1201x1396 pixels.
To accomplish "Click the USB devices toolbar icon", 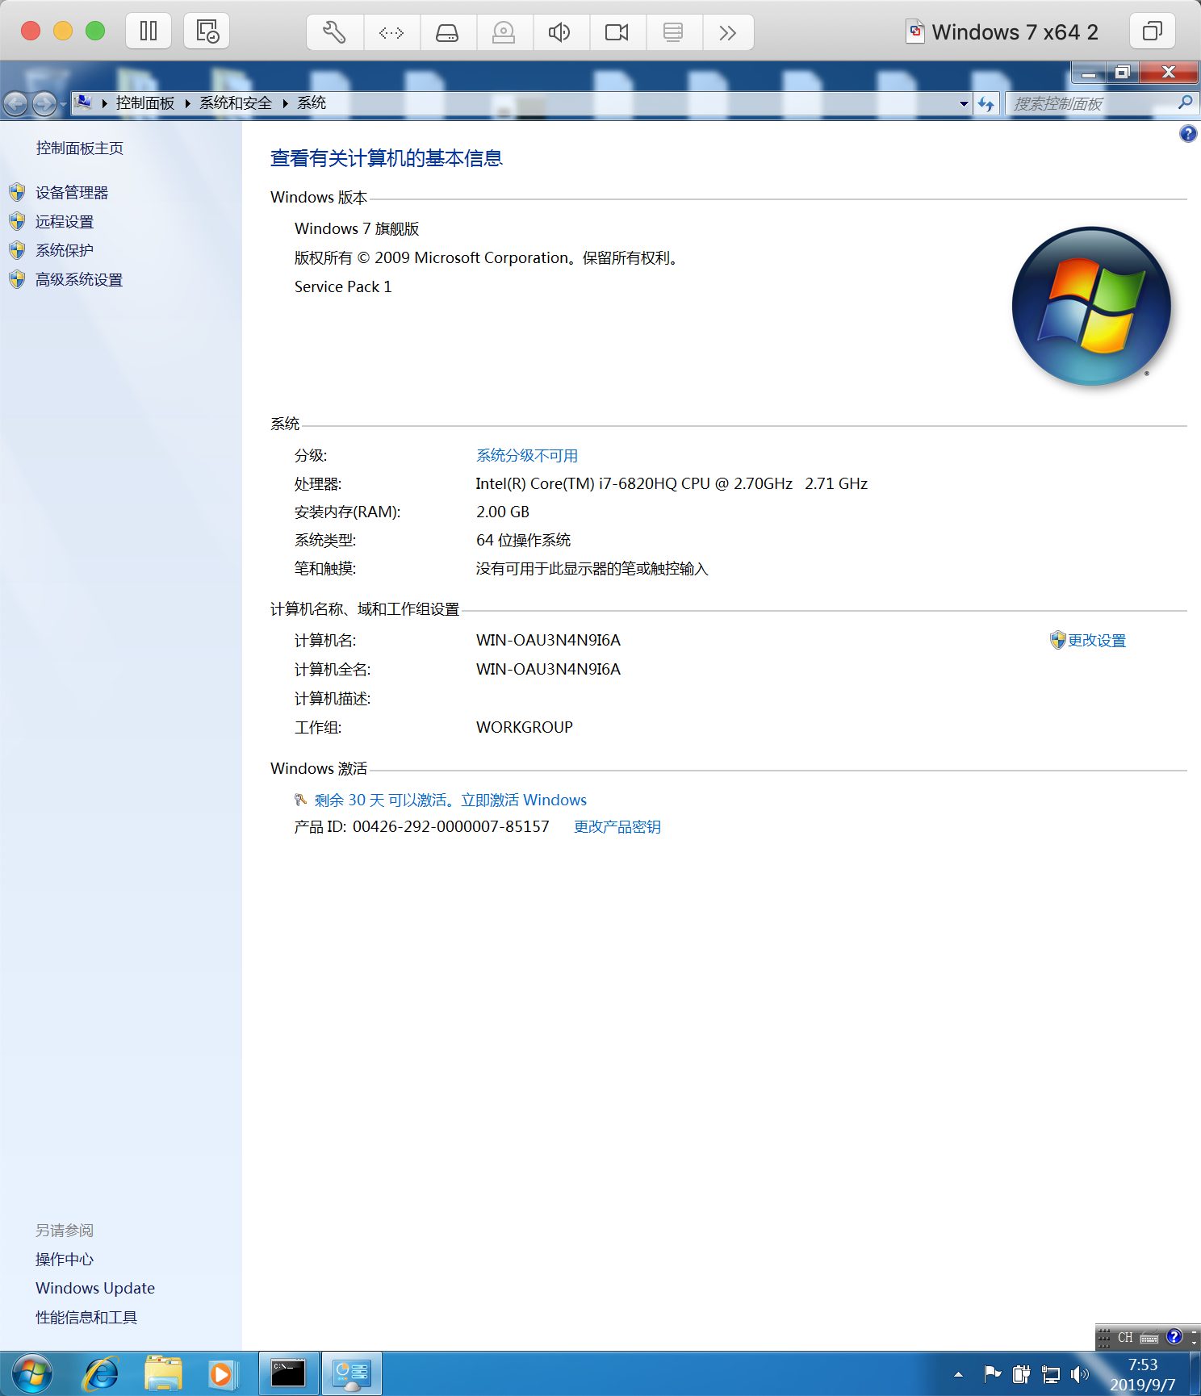I will (674, 32).
